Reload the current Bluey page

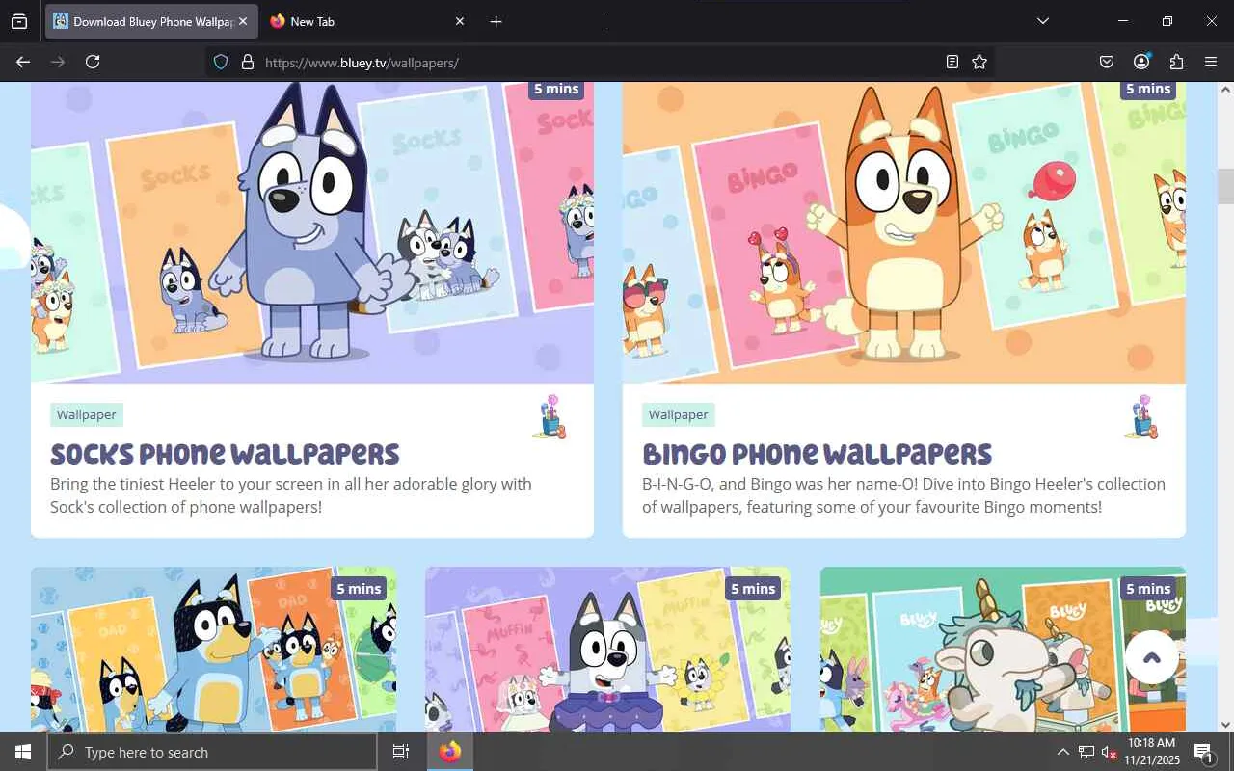coord(93,62)
